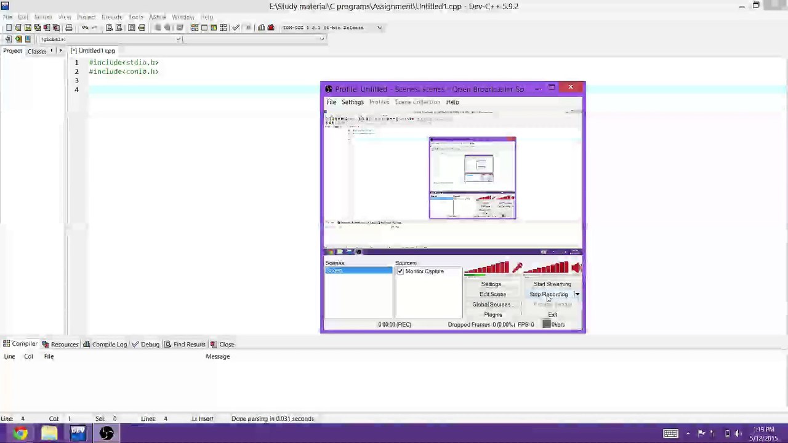Image resolution: width=788 pixels, height=443 pixels.
Task: Click the Replace icon in the toolbar
Action: [x=119, y=28]
